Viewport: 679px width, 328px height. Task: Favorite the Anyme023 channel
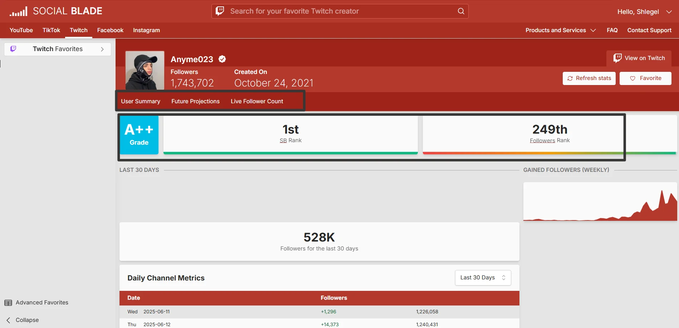click(645, 78)
